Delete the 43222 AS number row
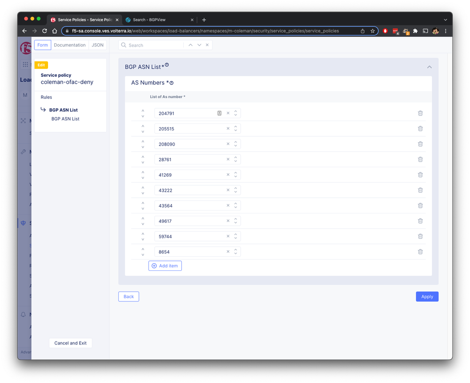Screen dimensions: 470x383 420,190
